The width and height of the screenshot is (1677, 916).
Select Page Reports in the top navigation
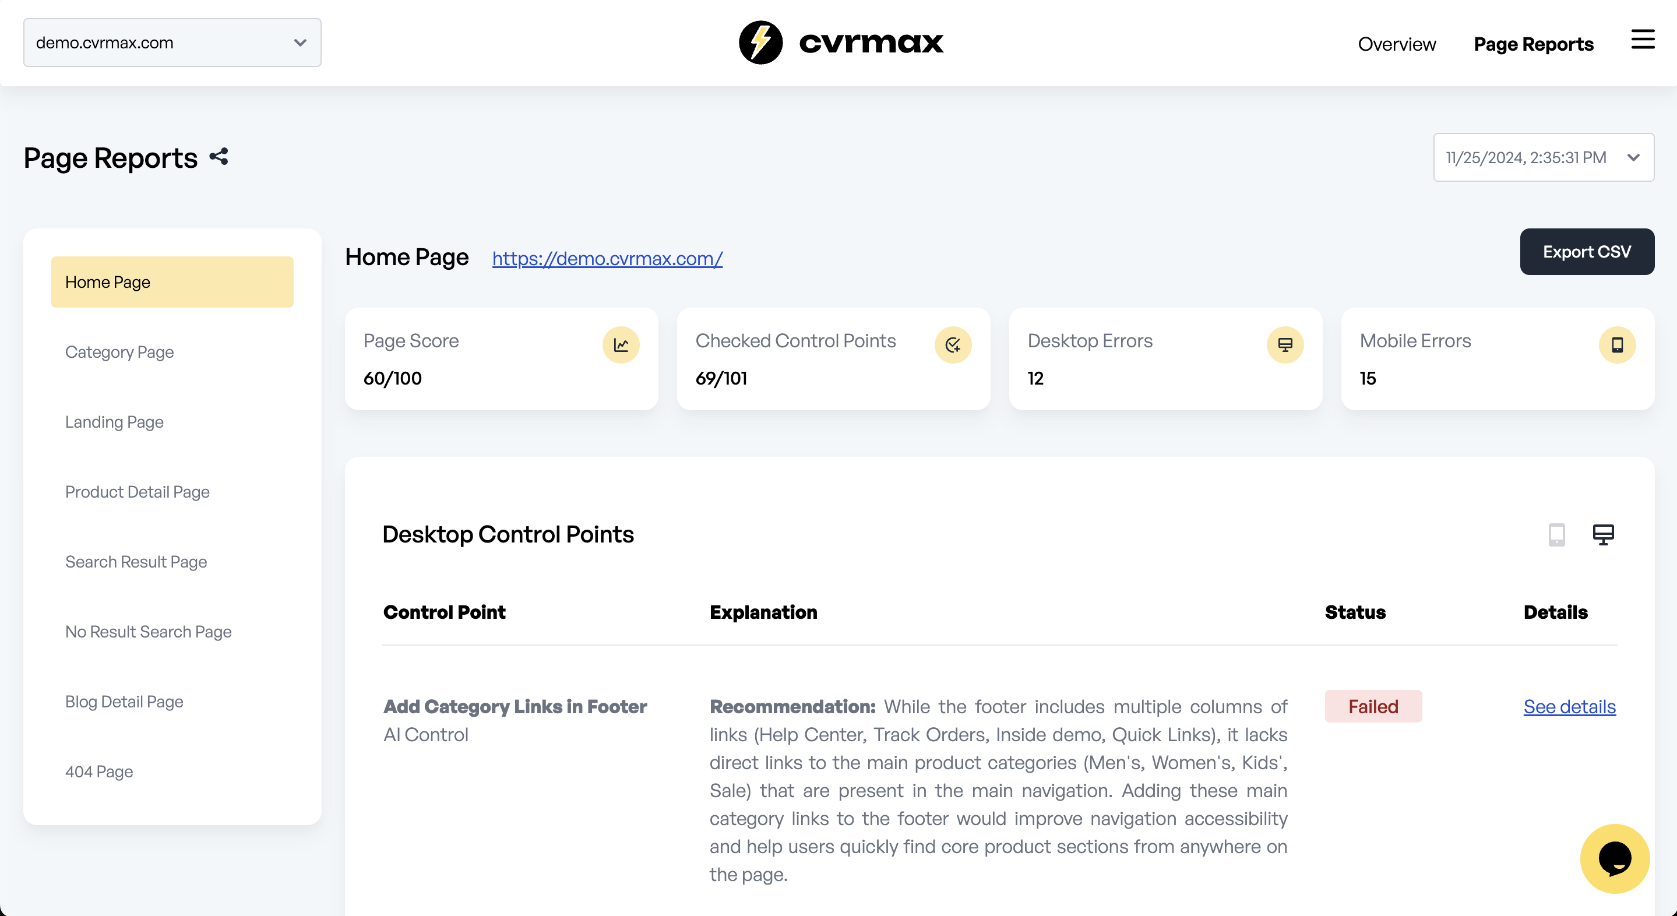pyautogui.click(x=1533, y=44)
